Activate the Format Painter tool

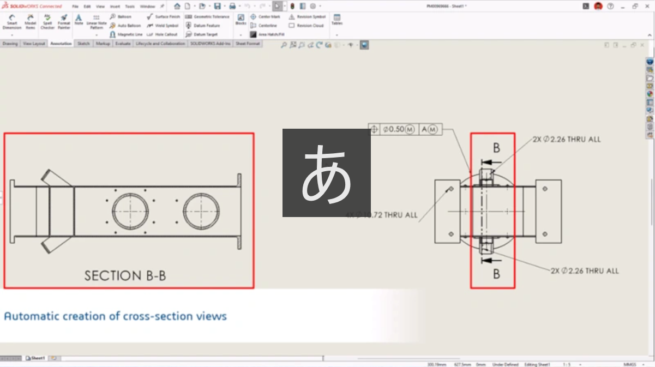[64, 22]
